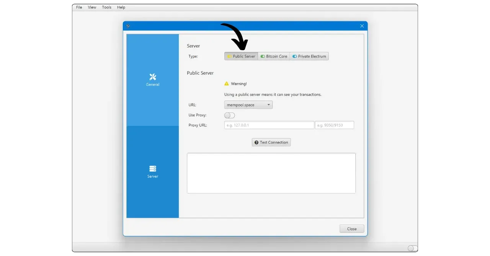Click inside the connection results text area
Image resolution: width=490 pixels, height=256 pixels.
(x=271, y=173)
